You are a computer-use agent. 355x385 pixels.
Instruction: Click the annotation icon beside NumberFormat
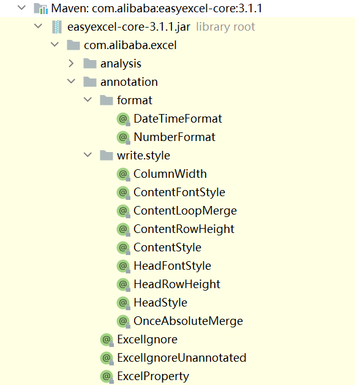[123, 137]
